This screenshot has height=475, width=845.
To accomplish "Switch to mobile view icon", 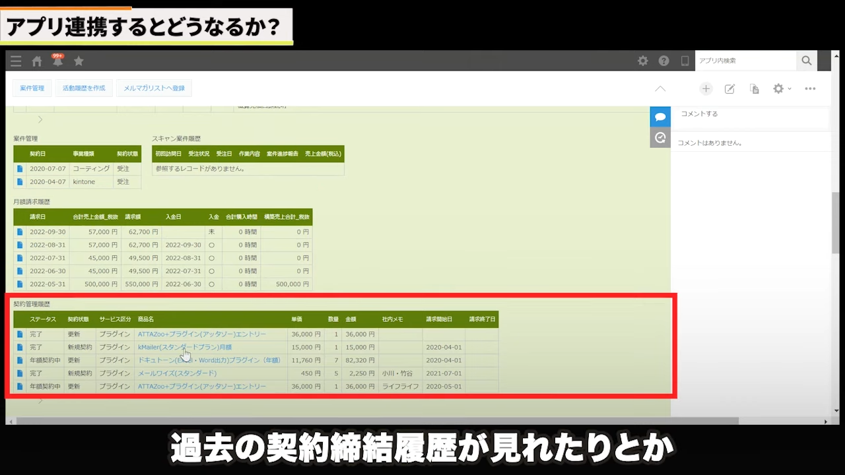I will (685, 61).
